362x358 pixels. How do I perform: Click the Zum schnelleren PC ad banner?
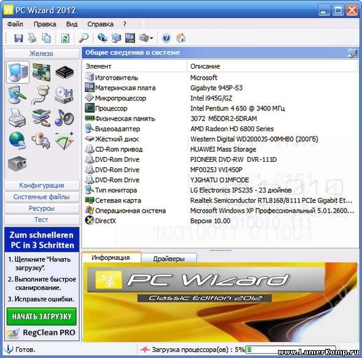[42, 240]
